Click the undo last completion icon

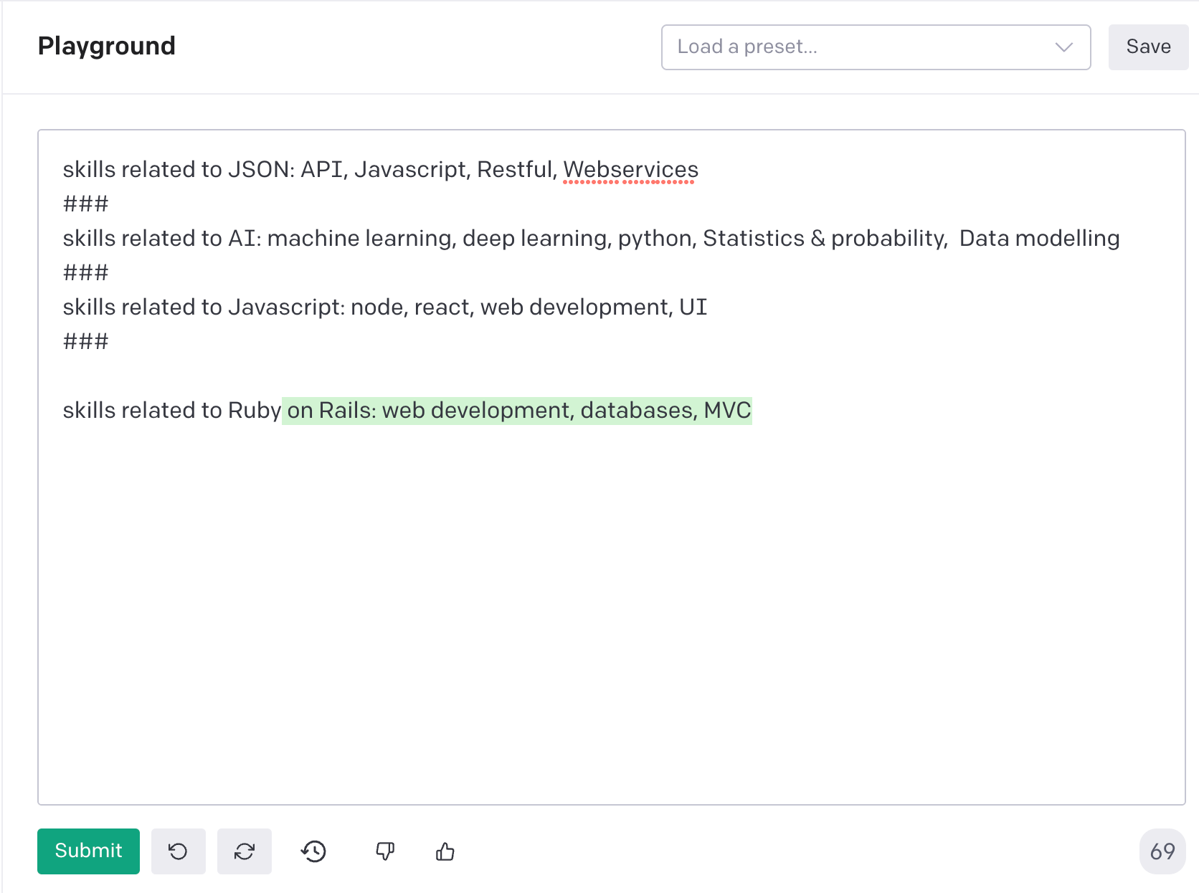[178, 851]
